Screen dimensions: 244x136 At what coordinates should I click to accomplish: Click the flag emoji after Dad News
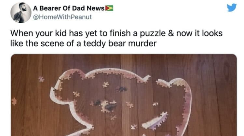pyautogui.click(x=109, y=8)
